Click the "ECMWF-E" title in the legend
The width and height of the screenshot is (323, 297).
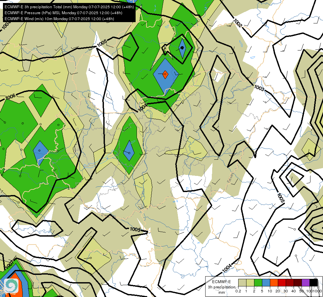pyautogui.click(x=221, y=282)
